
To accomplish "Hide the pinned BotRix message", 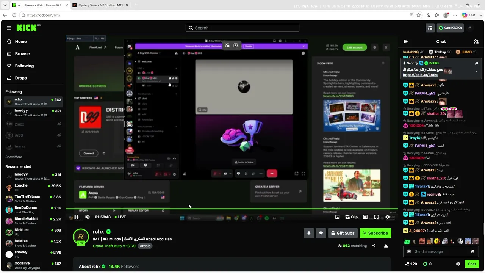I will (477, 63).
